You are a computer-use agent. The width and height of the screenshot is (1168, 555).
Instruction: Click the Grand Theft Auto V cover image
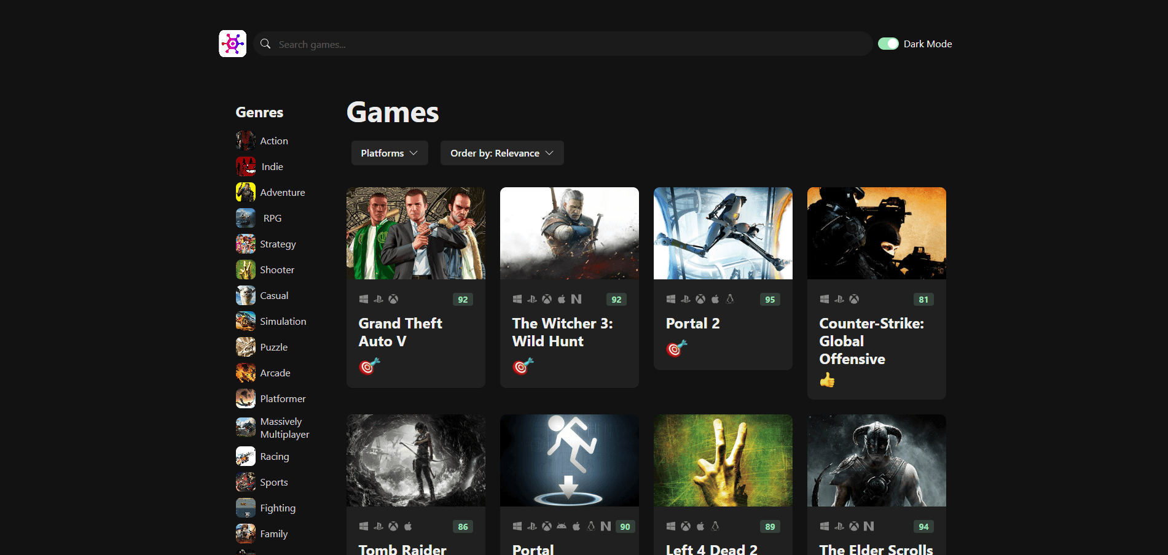[x=416, y=233]
